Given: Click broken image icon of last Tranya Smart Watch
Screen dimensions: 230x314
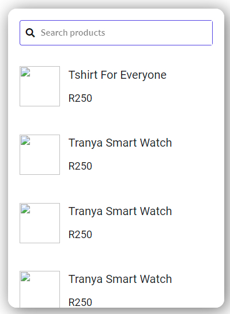Looking at the screenshot, I should (x=25, y=277).
